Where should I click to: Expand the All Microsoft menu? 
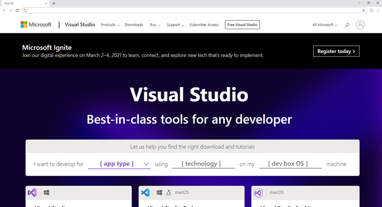tap(325, 25)
